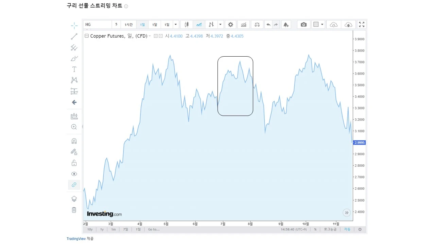
Task: Select the text annotation tool
Action: pos(74,69)
